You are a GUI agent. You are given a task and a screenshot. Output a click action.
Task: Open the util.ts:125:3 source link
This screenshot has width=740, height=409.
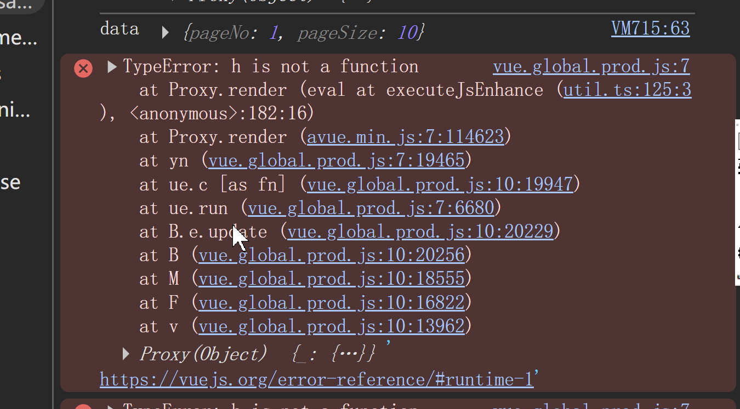(627, 90)
